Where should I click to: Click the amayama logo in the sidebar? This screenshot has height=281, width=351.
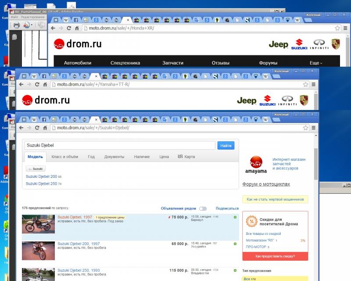tap(256, 165)
